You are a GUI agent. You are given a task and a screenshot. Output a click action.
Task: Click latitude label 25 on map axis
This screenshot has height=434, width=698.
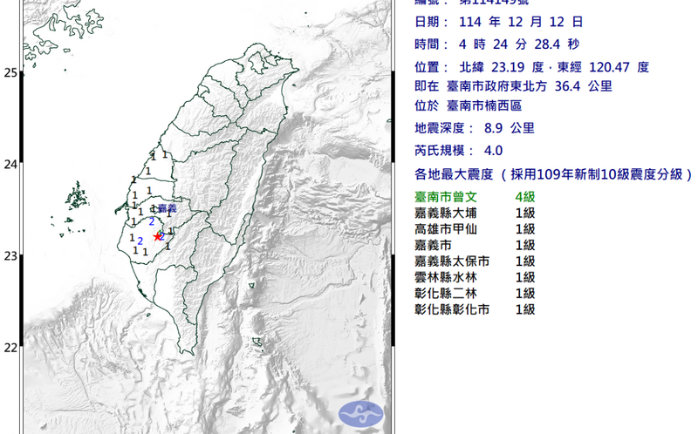(x=10, y=72)
